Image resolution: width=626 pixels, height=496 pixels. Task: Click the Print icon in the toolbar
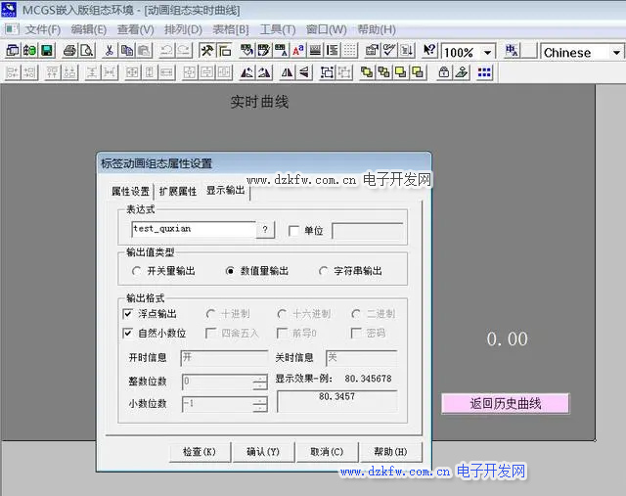click(x=68, y=51)
